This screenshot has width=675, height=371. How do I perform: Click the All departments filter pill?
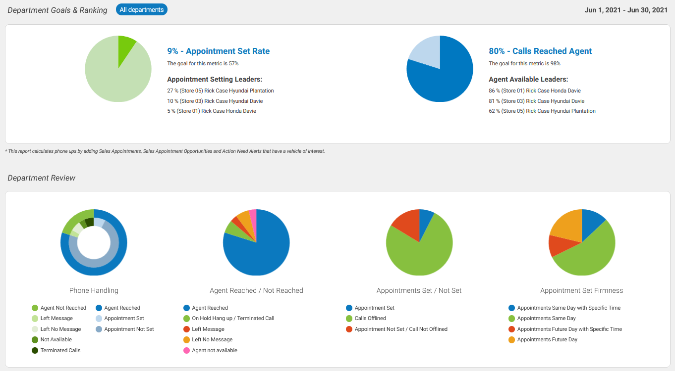click(x=142, y=9)
